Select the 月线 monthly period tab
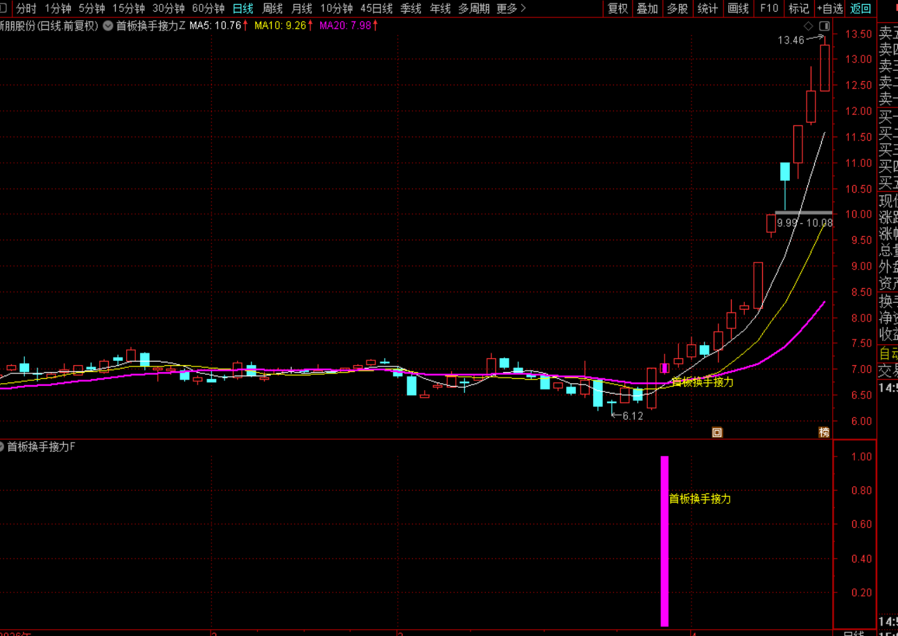This screenshot has height=636, width=898. coord(301,8)
